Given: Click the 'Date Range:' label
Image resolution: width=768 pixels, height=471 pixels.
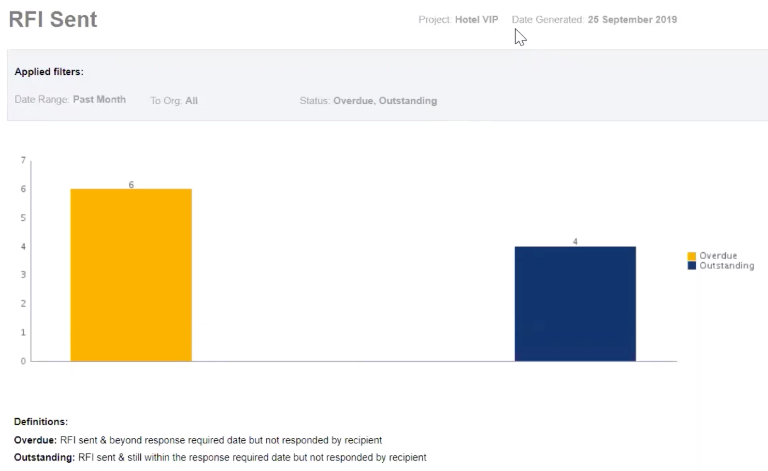Looking at the screenshot, I should tap(42, 99).
